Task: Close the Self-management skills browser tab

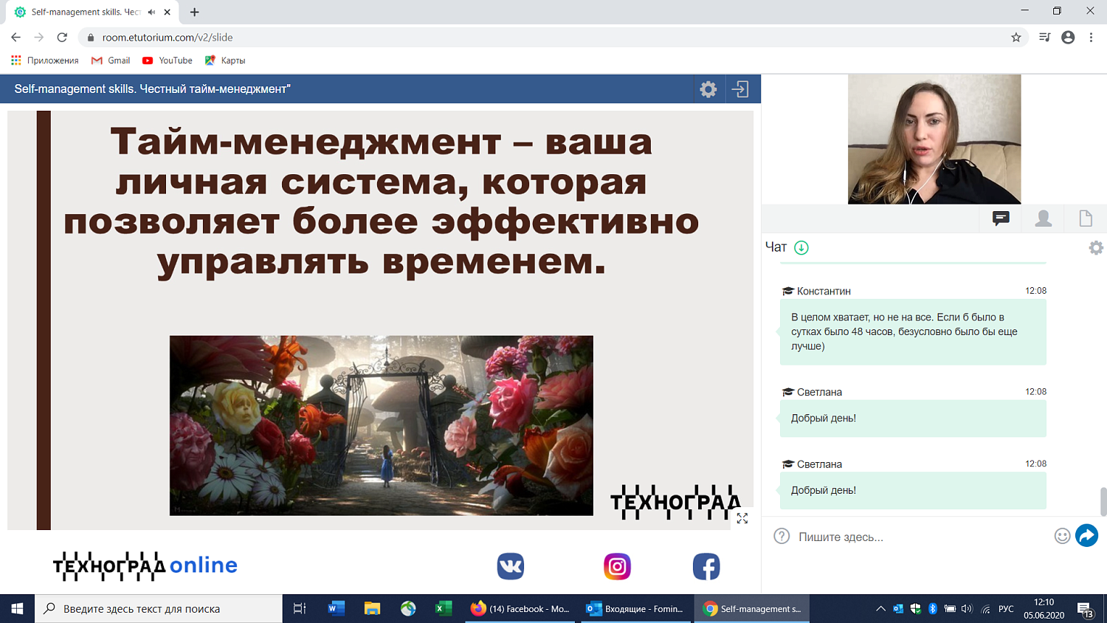Action: [168, 12]
